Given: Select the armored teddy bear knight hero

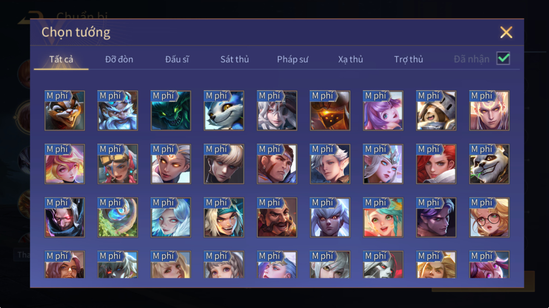Looking at the screenshot, I should [x=436, y=110].
